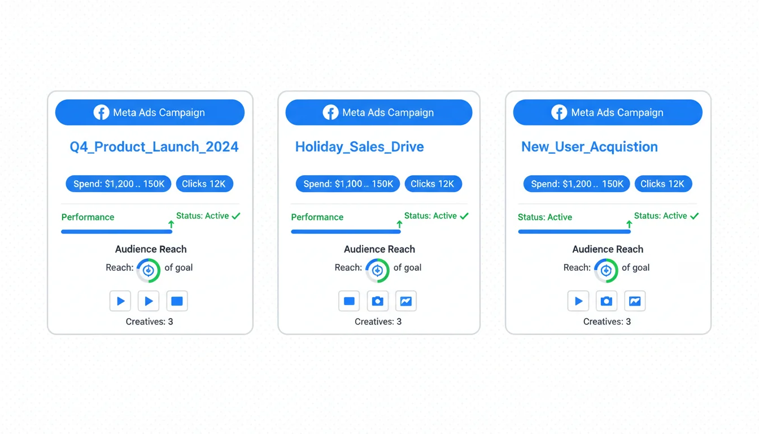Open camera creative in Holiday_Sales_Drive card
Image resolution: width=759 pixels, height=434 pixels.
[x=378, y=301]
